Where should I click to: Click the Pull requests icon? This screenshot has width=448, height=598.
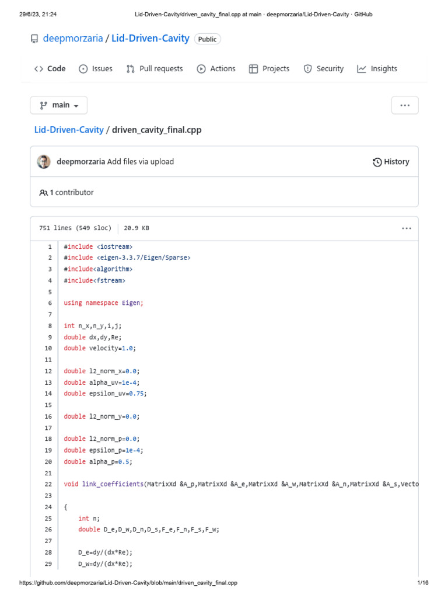(131, 69)
